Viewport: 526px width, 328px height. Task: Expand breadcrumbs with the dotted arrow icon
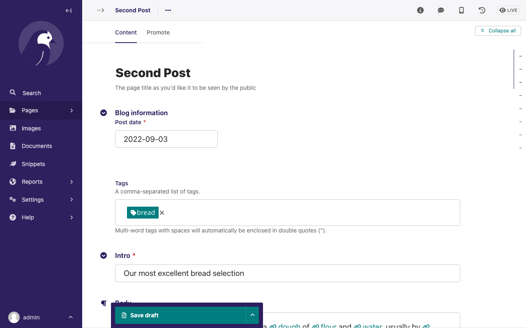pyautogui.click(x=101, y=10)
